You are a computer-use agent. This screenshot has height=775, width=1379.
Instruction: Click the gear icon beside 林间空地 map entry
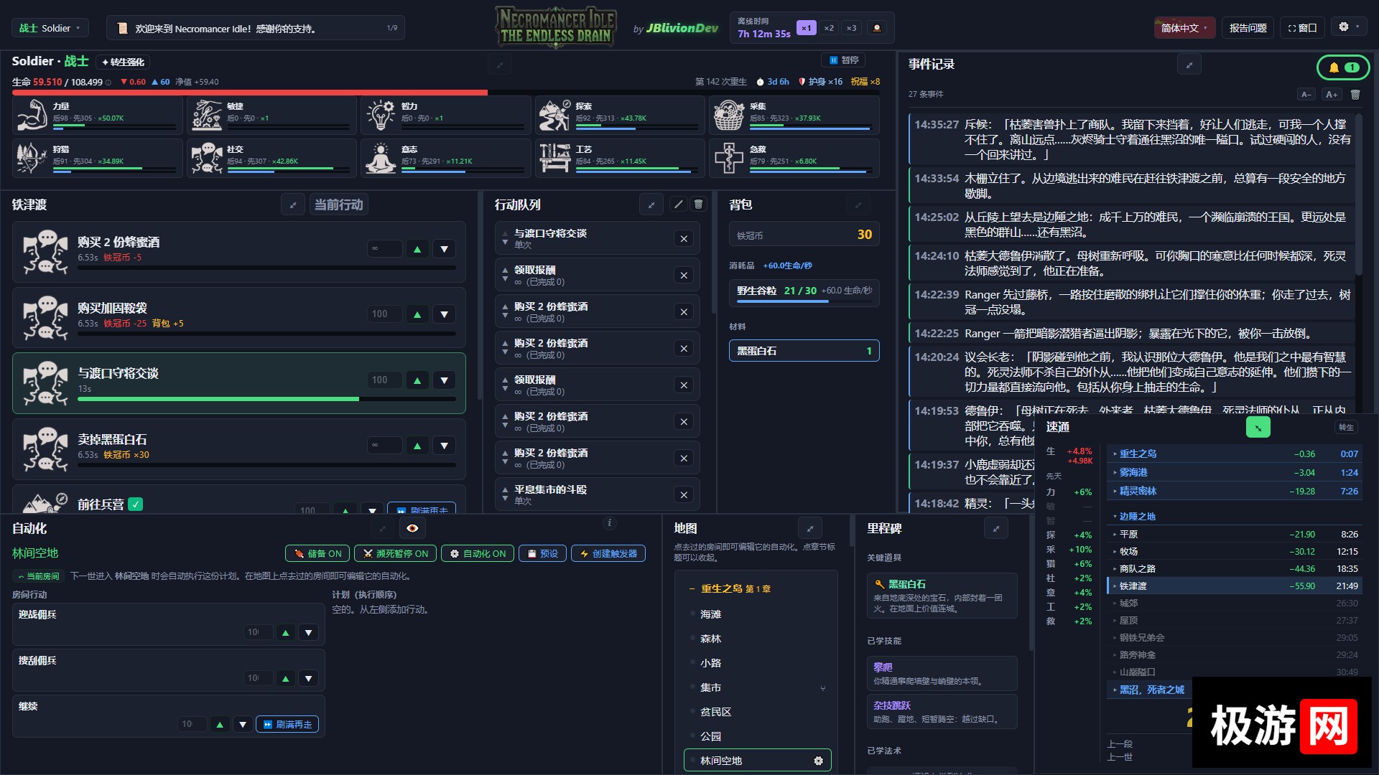click(818, 761)
